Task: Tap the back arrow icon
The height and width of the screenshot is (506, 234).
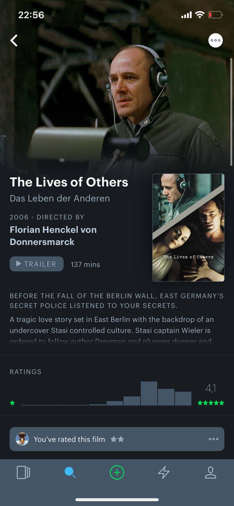Action: [x=14, y=40]
